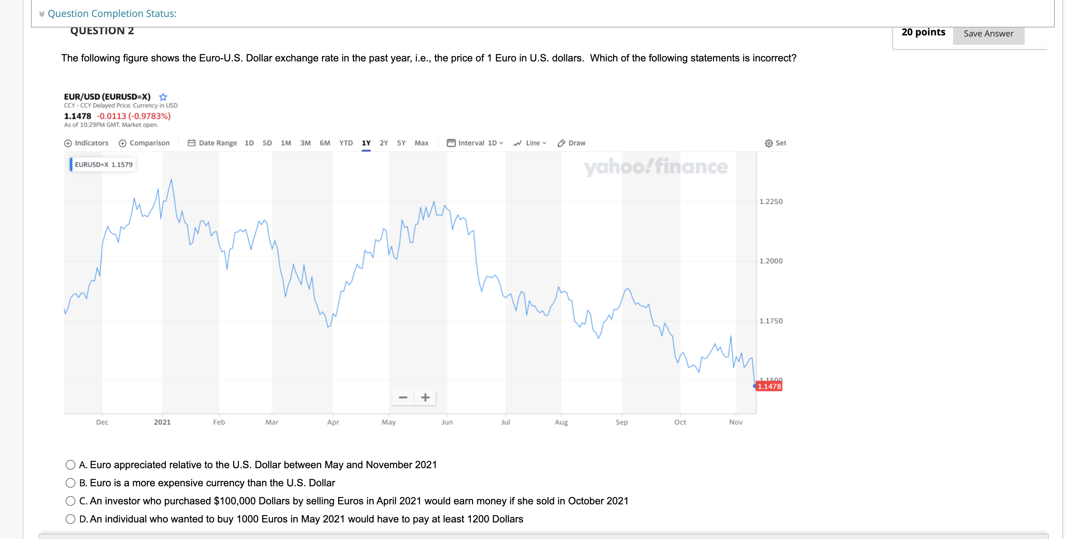Zoom in using the plus icon
Image resolution: width=1065 pixels, height=539 pixels.
point(425,397)
